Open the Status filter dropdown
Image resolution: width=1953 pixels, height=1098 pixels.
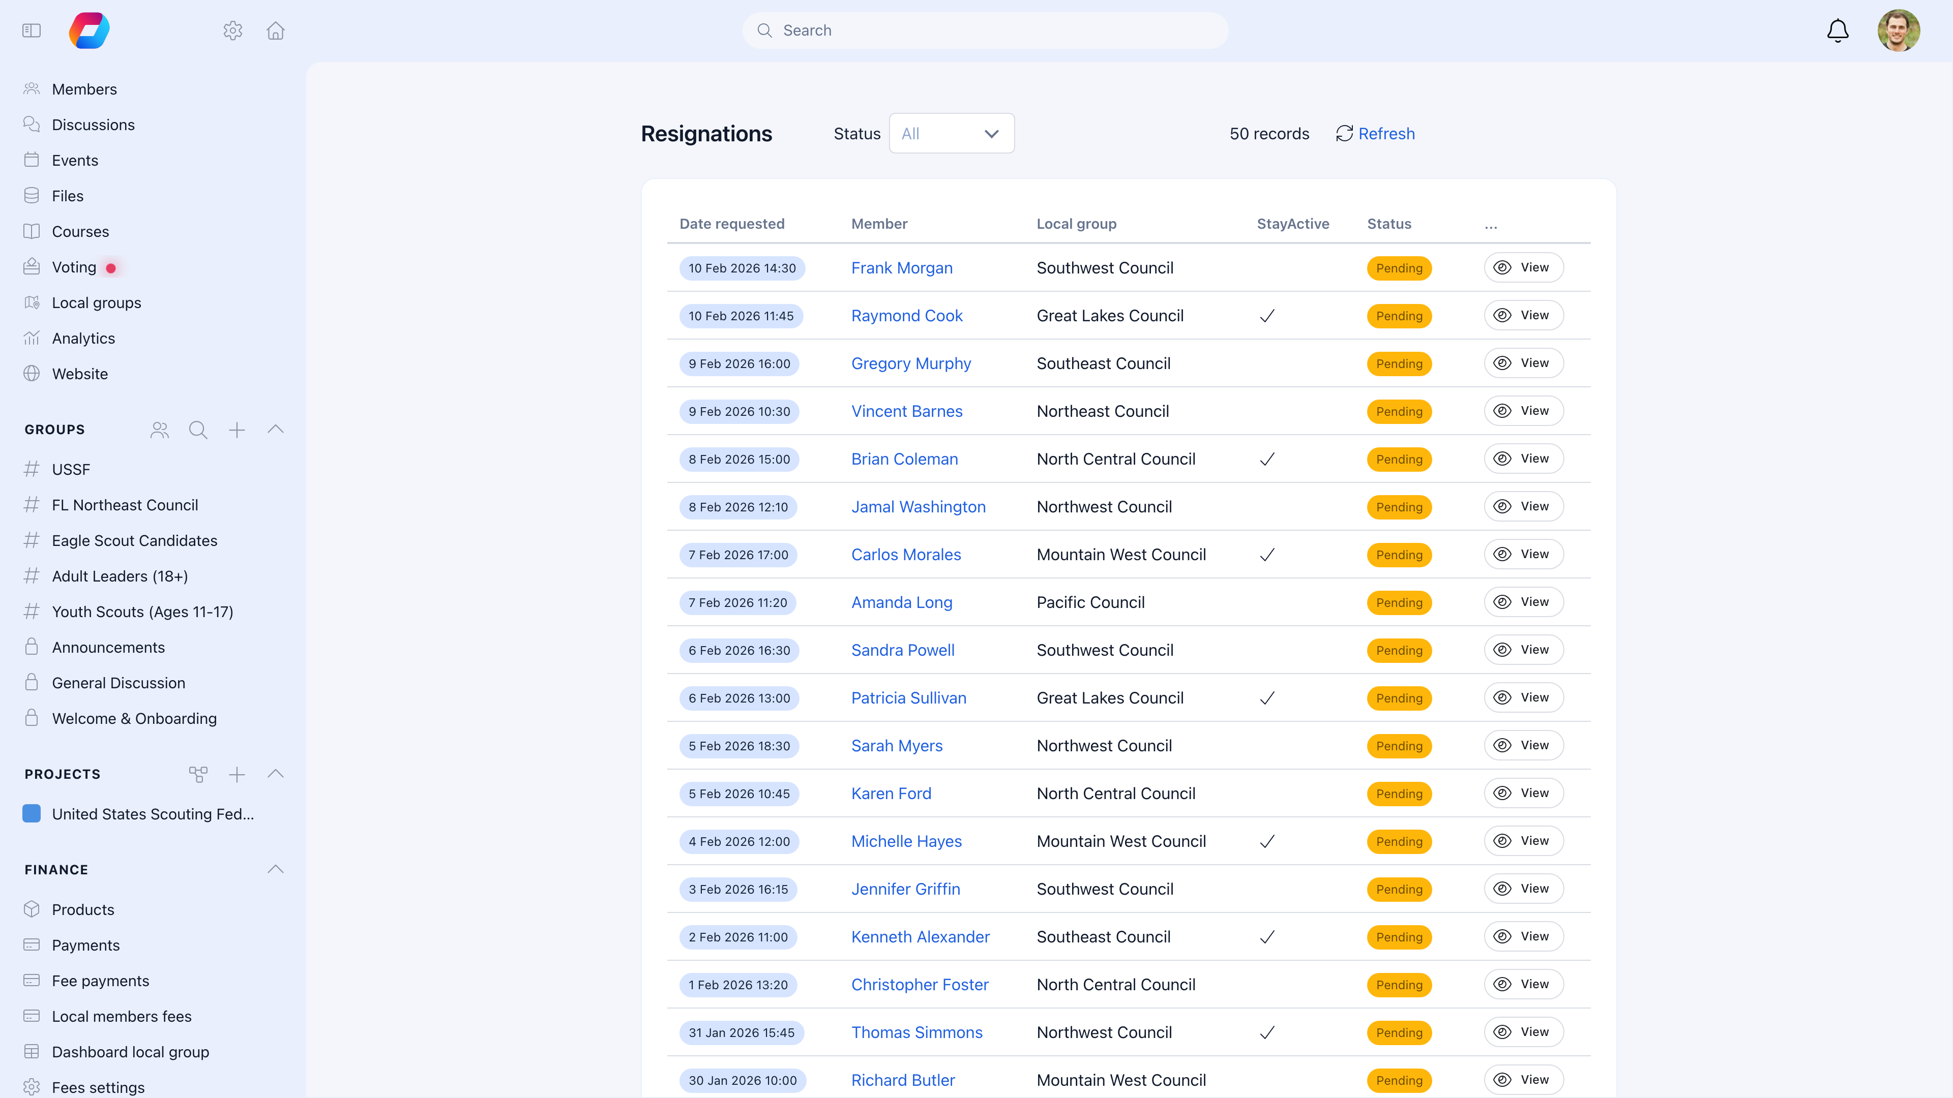(951, 133)
